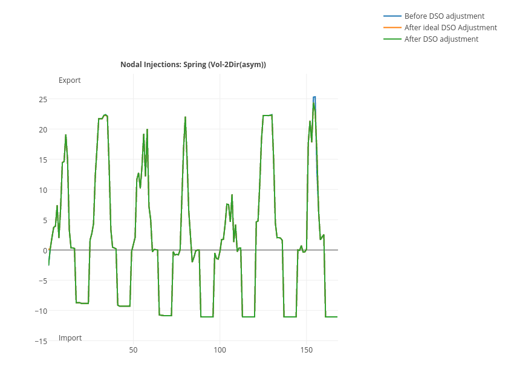Toggle 'After DSO adjustment' legend text
This screenshot has height=381, width=508.
coord(441,39)
